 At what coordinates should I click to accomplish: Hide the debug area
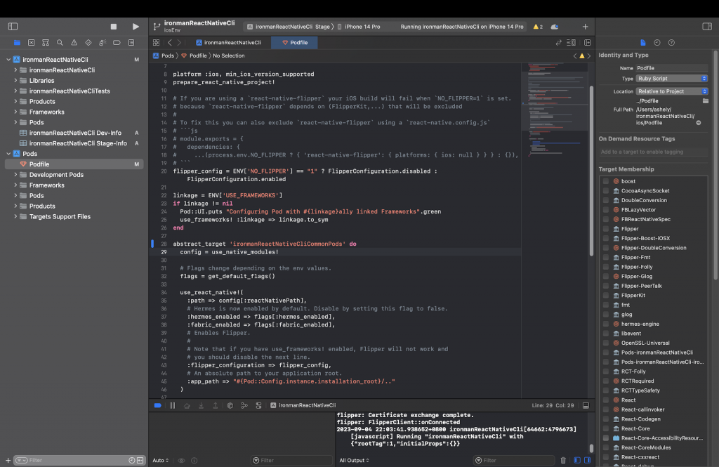point(586,405)
